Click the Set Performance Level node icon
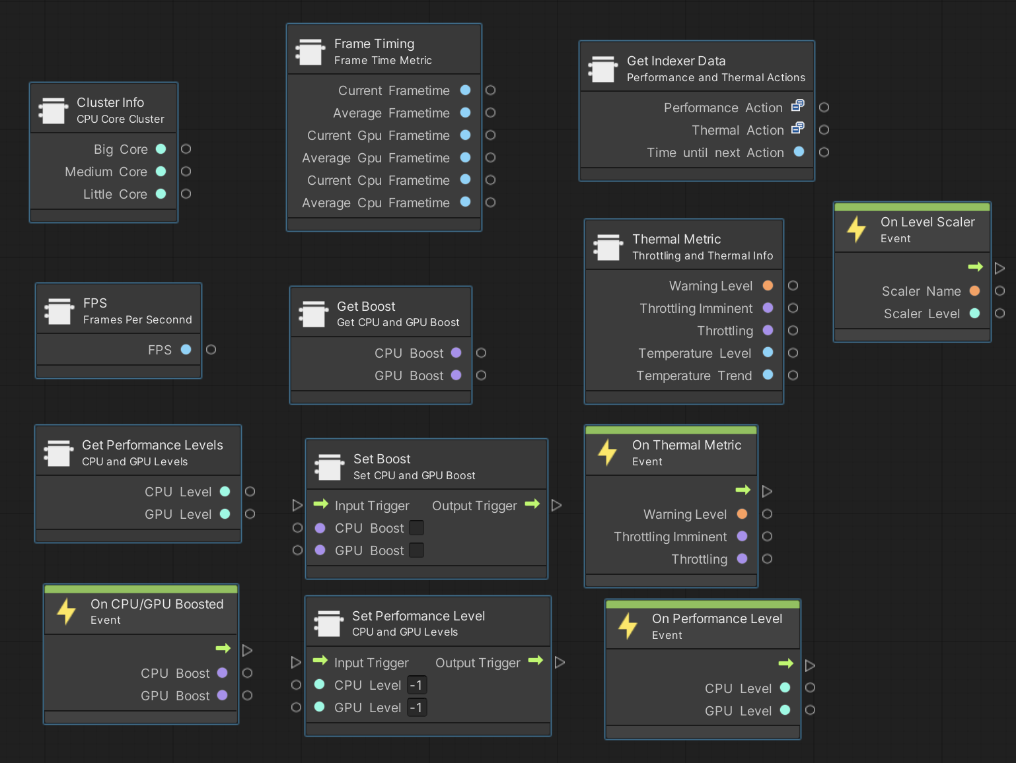 tap(328, 623)
